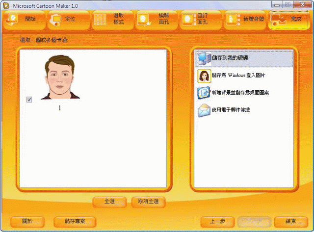Select the 自訂面孔 tab
314x232 pixels.
pos(201,20)
